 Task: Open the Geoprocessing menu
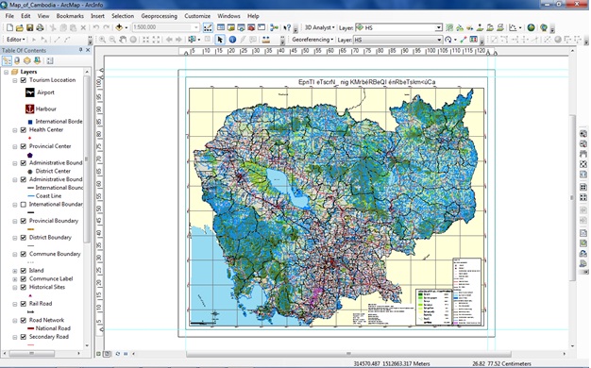159,16
